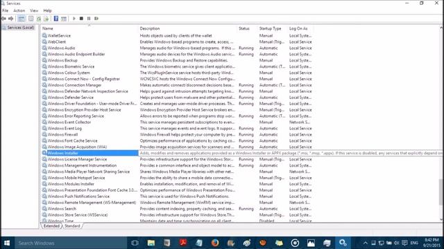Screen dimensions: 444x249
Task: Open the Action menu
Action: (19, 11)
